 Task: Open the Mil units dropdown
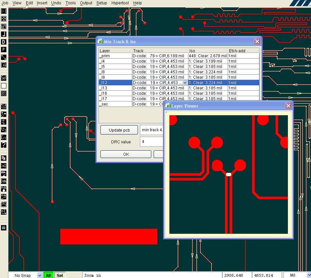tap(309, 275)
